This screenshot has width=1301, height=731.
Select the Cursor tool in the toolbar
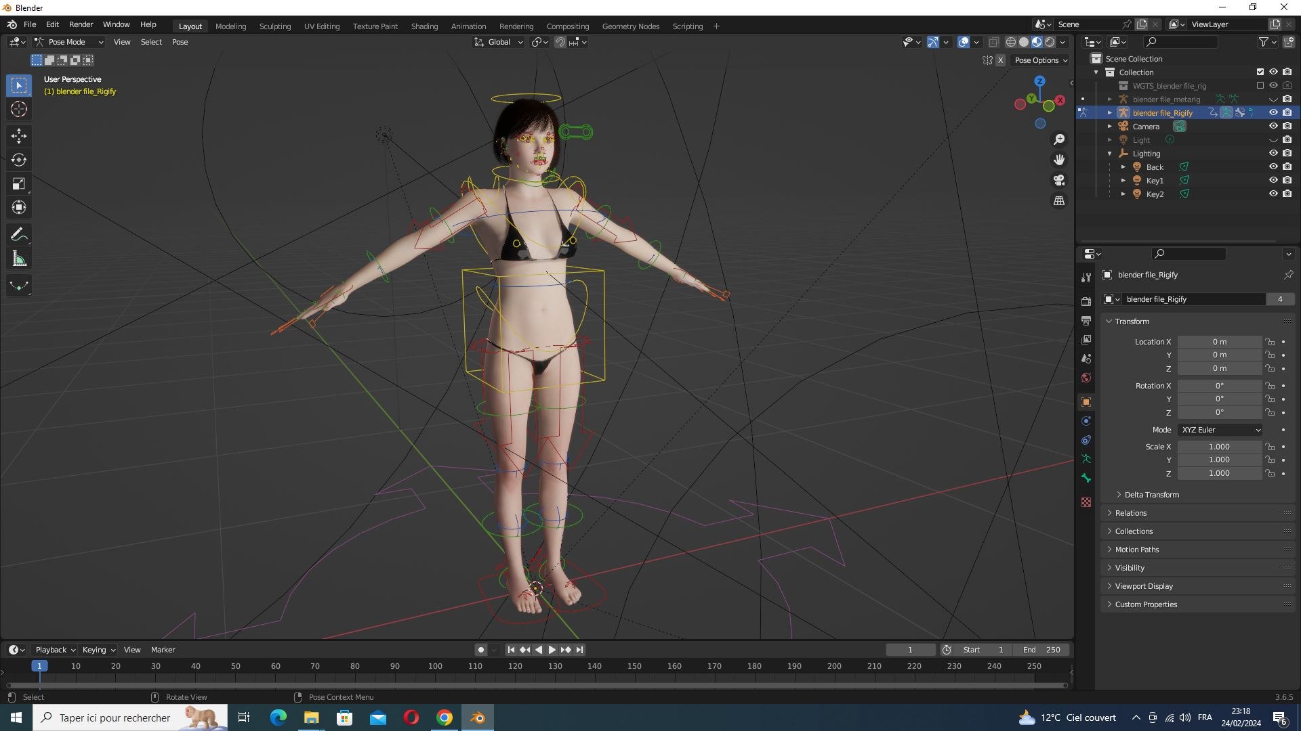[19, 110]
